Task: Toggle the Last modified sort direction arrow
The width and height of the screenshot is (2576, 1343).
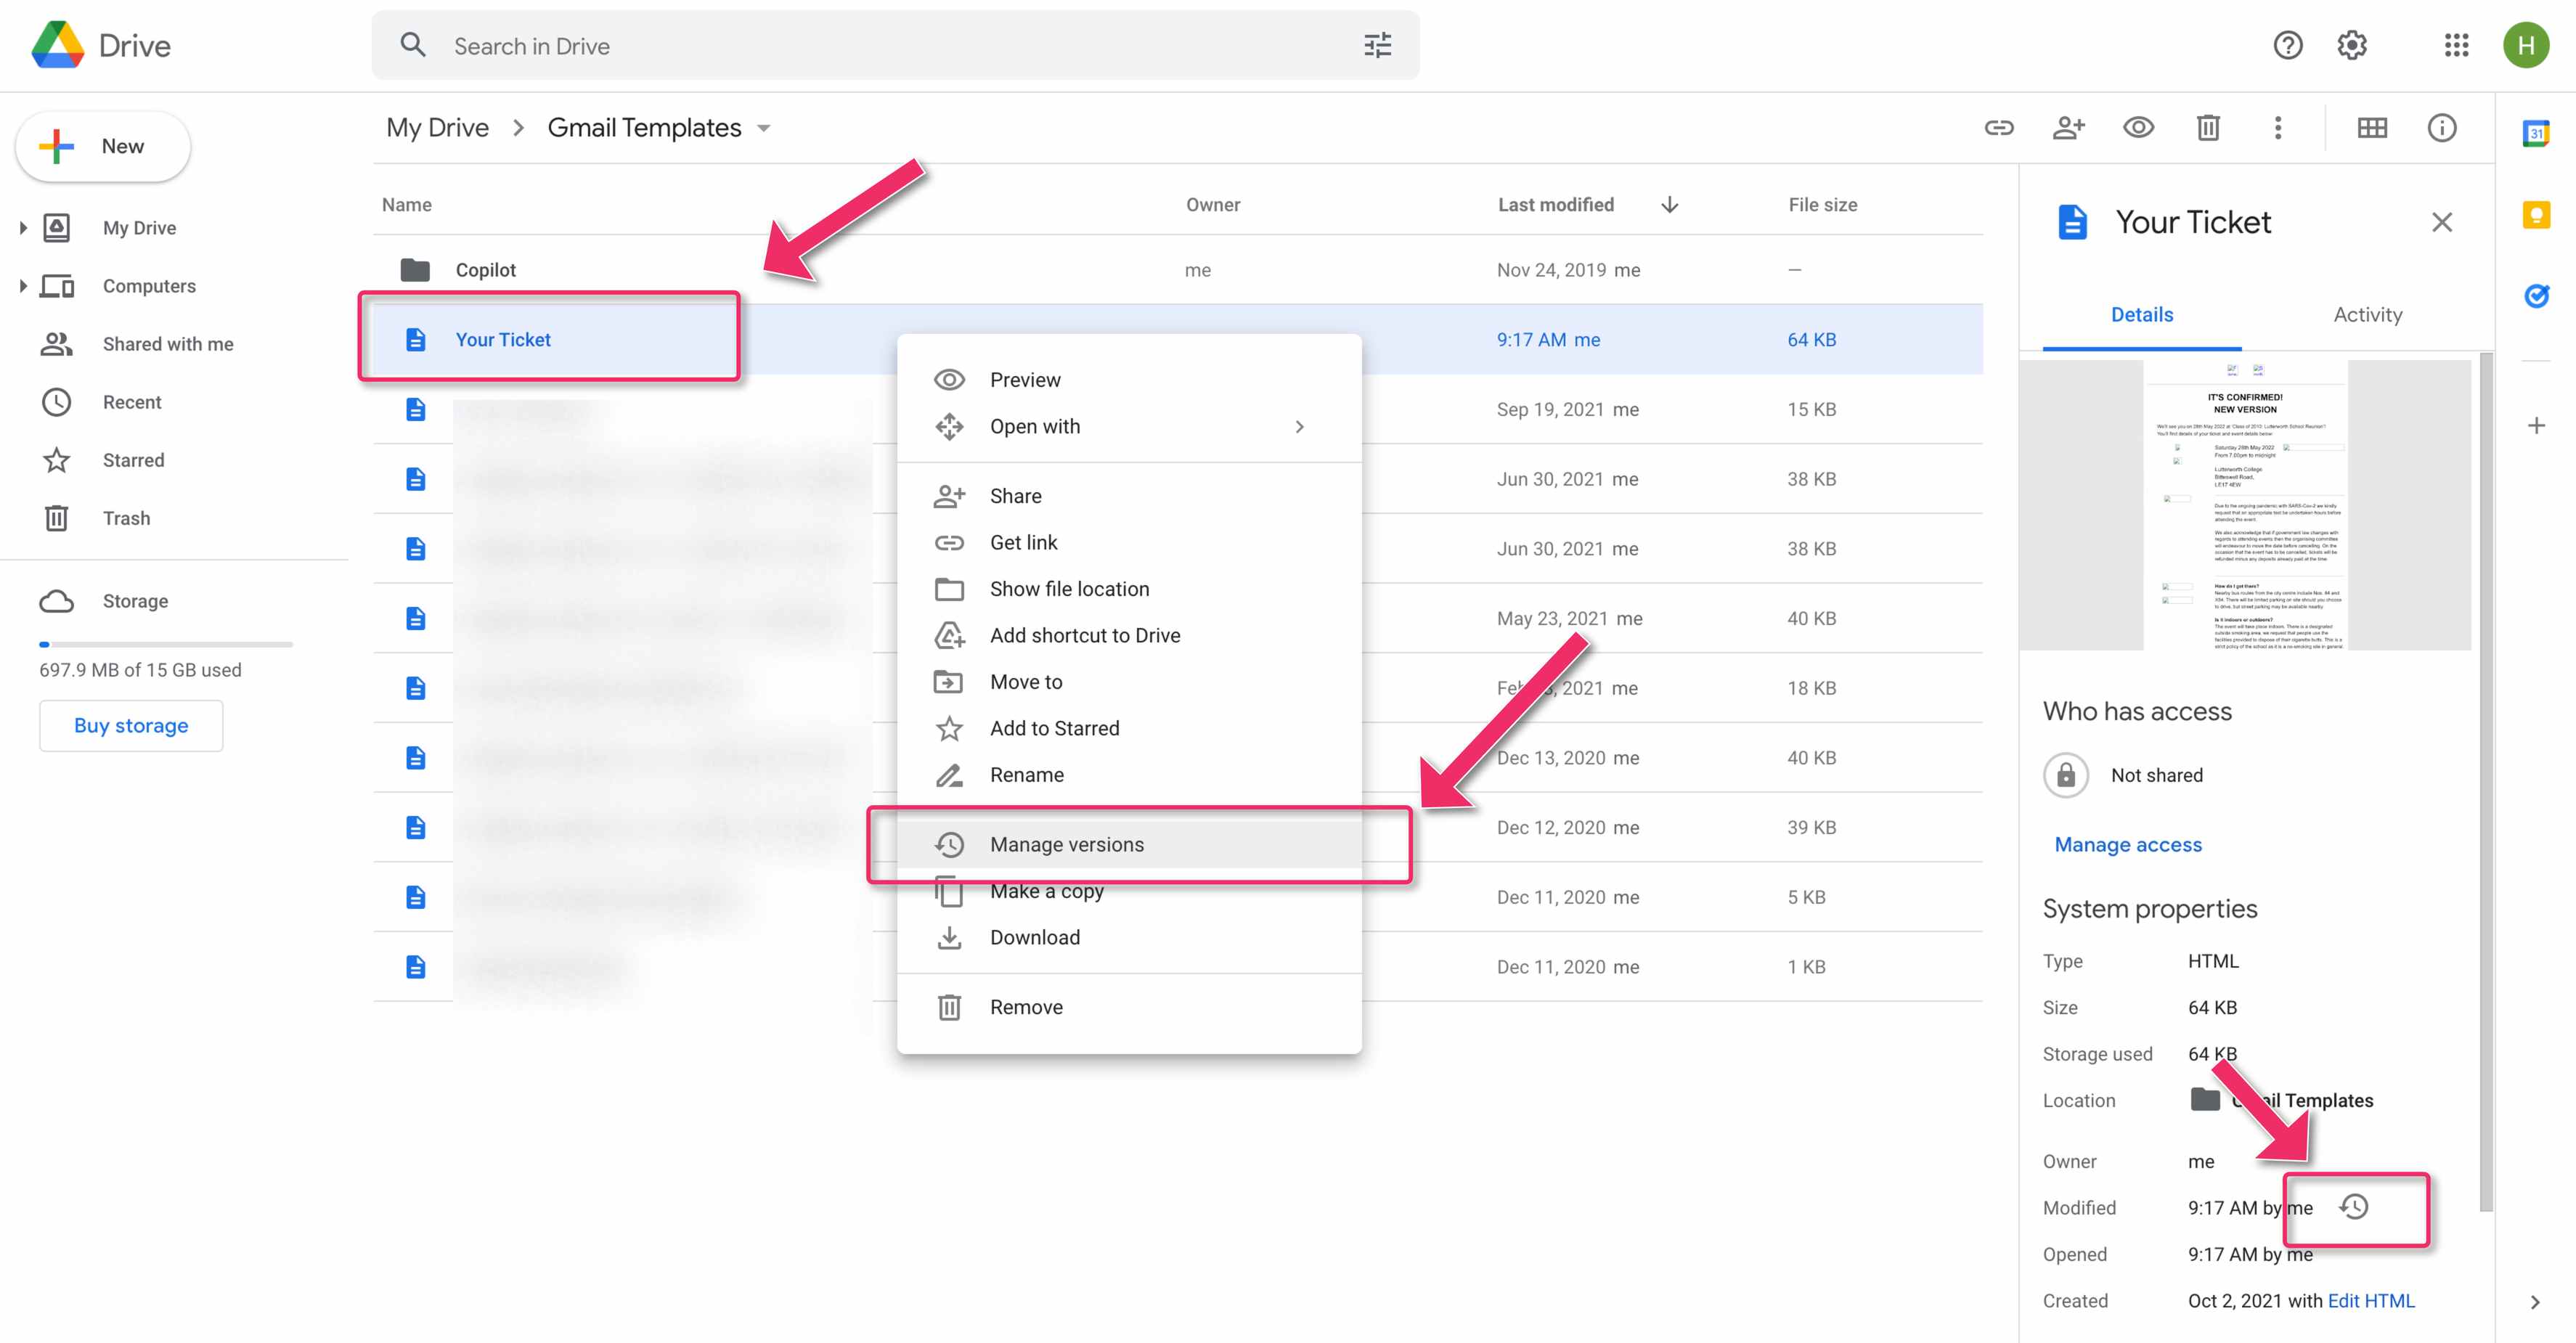Action: pos(1669,205)
